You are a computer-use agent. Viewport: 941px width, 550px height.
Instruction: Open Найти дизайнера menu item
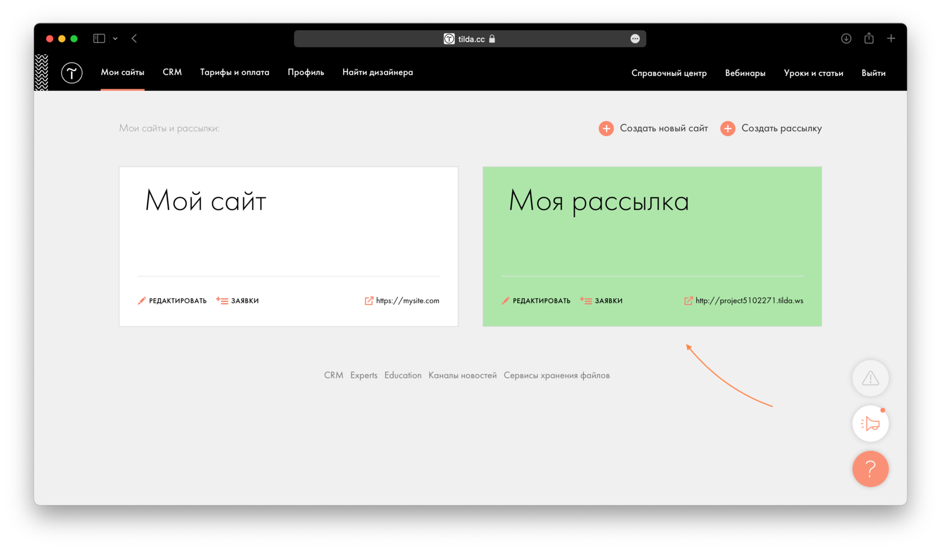click(x=378, y=72)
